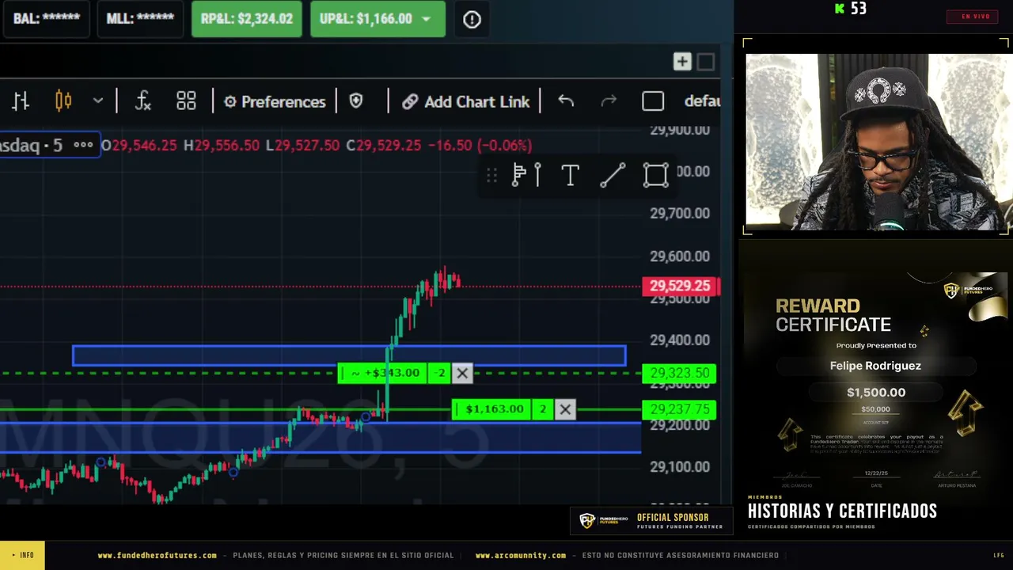Toggle fullscreen square icon in toolbar
Screen dimensions: 1013x570
tap(653, 101)
